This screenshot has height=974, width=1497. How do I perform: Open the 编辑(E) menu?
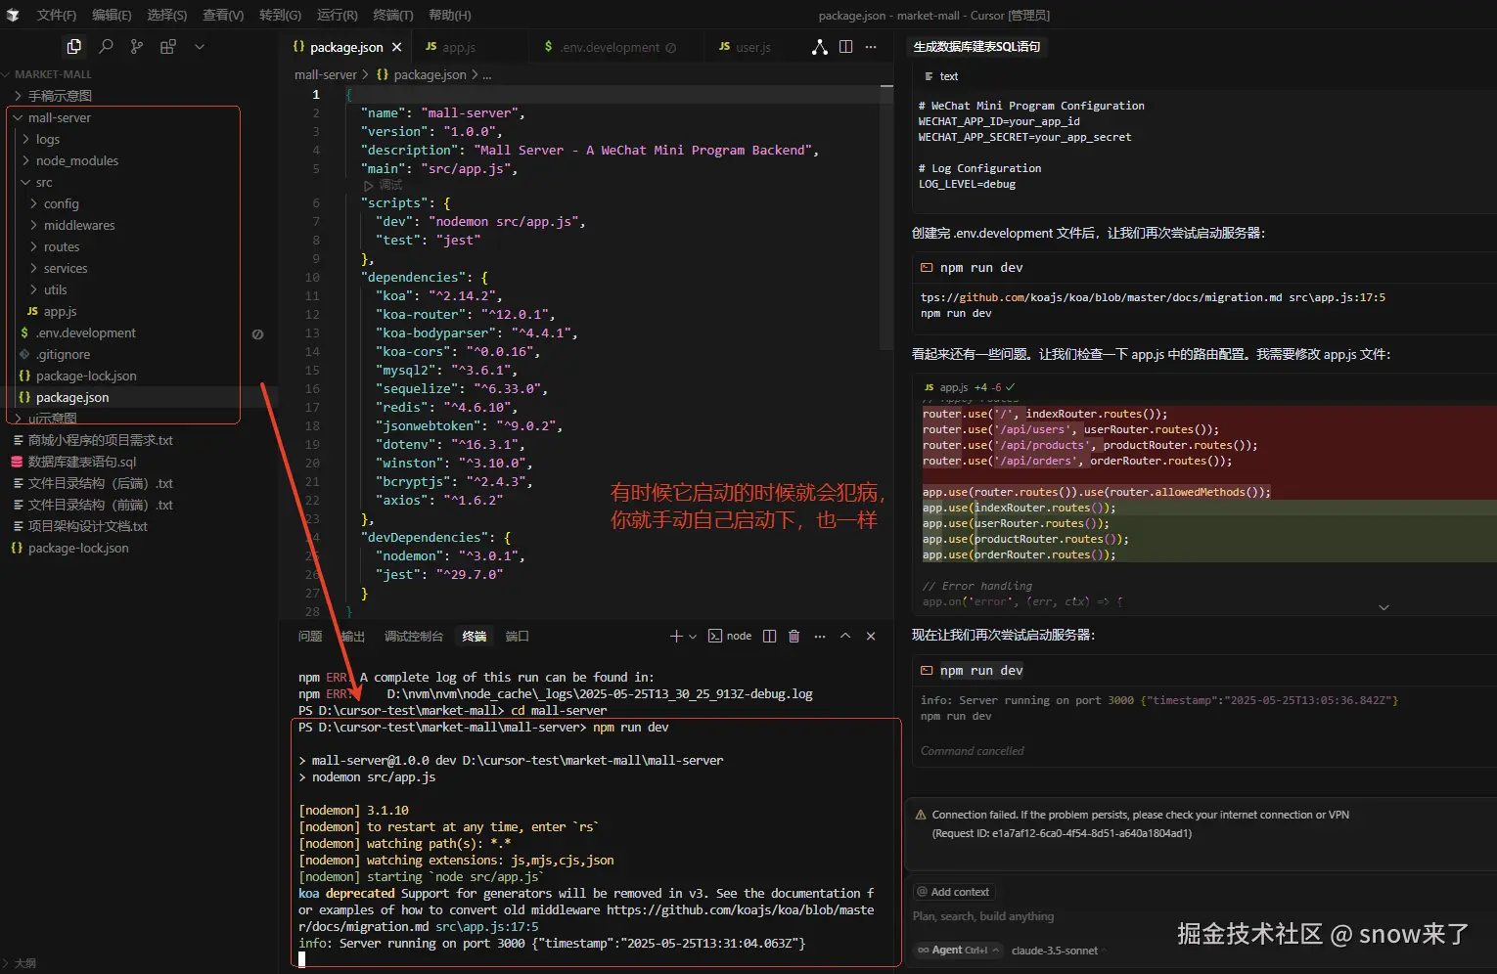112,15
